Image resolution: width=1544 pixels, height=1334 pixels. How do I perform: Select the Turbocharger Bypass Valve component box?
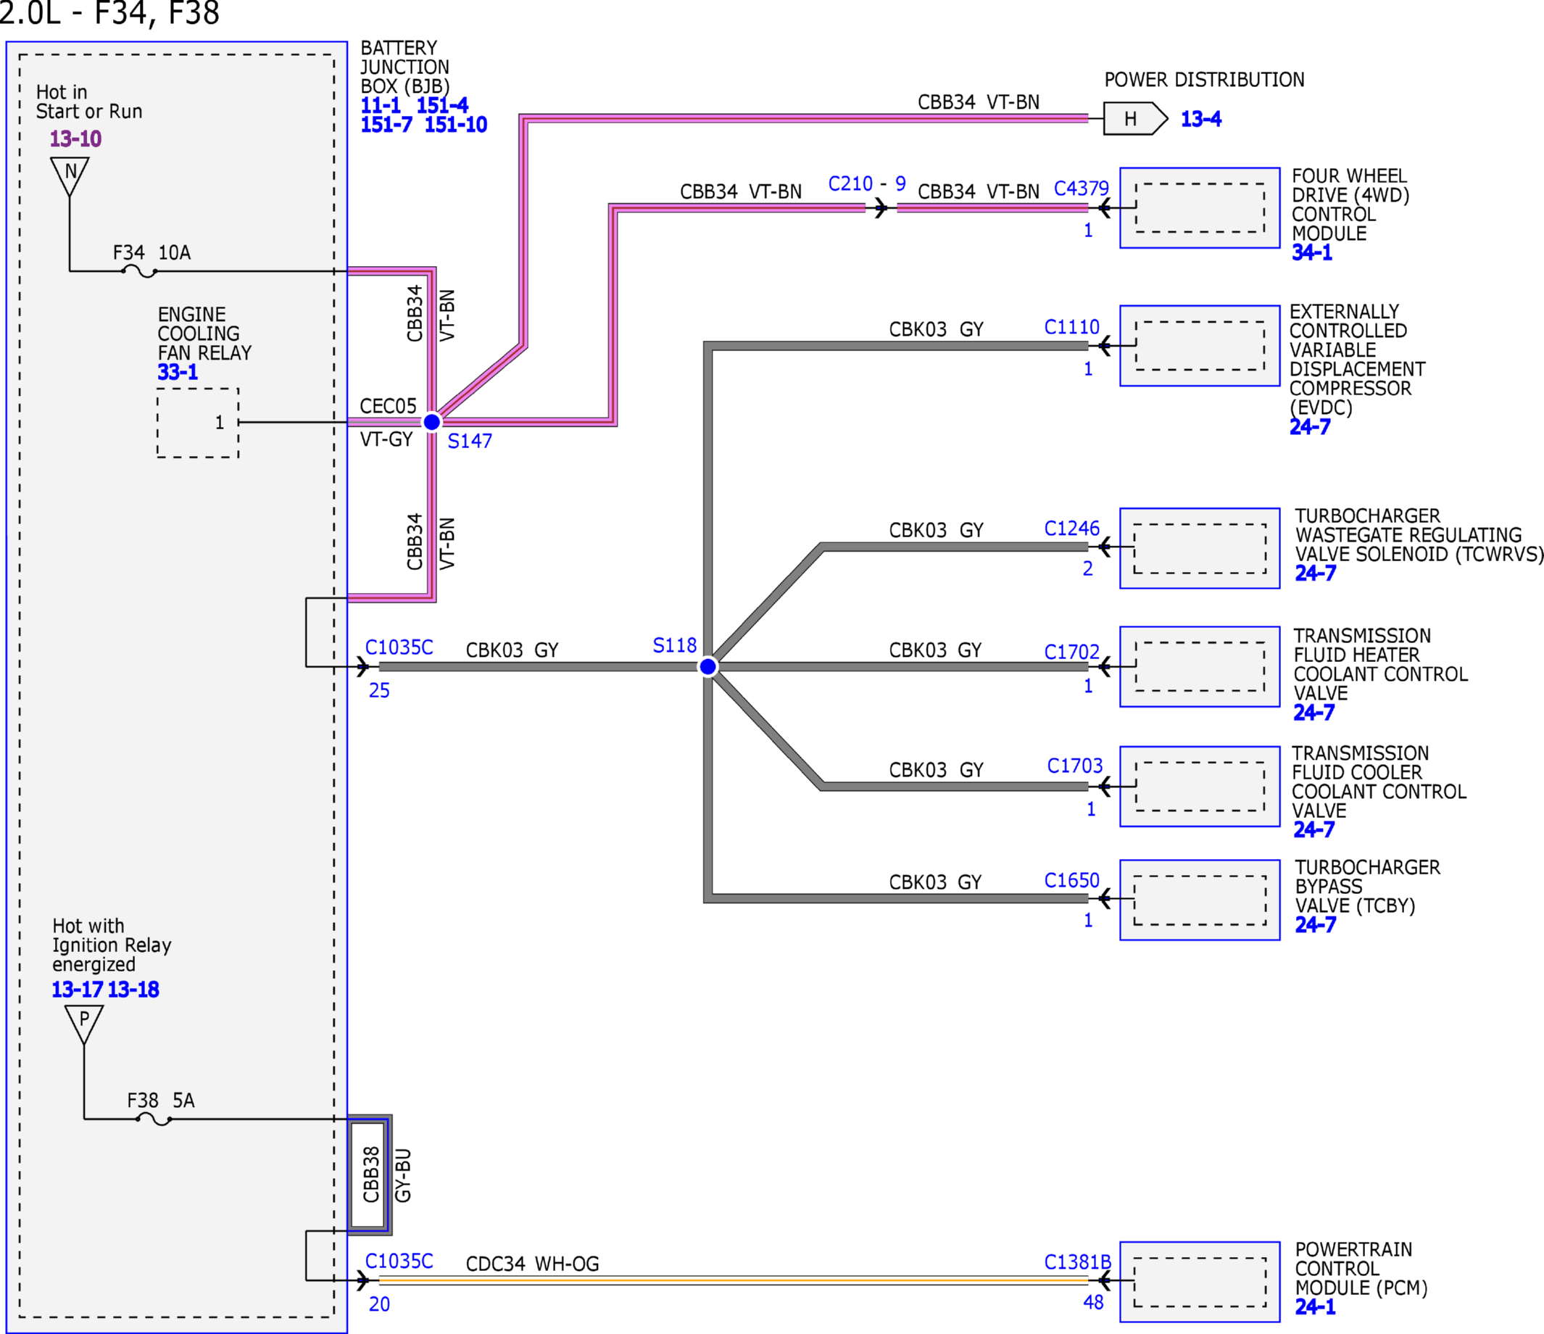pos(1200,900)
